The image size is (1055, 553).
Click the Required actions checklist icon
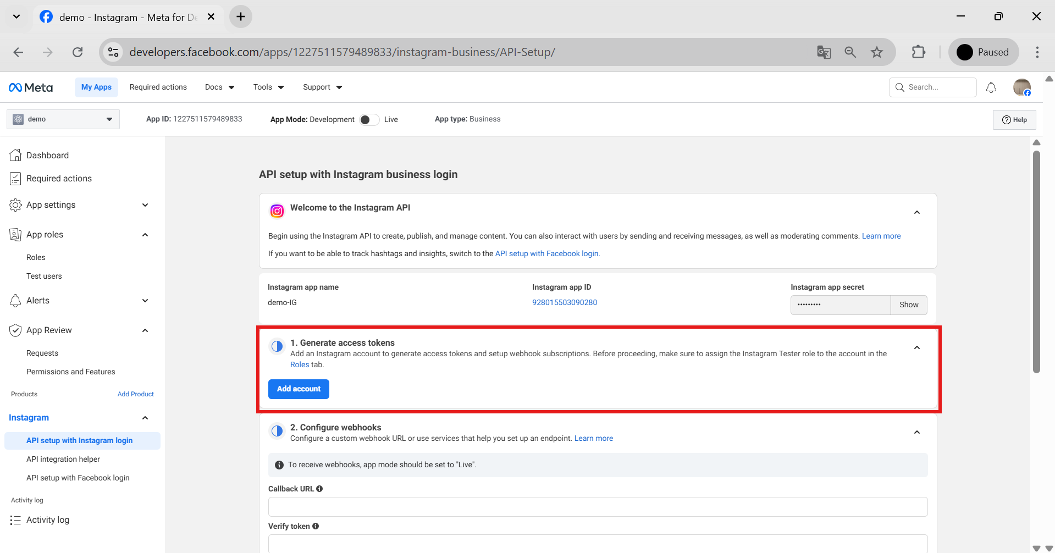[15, 178]
